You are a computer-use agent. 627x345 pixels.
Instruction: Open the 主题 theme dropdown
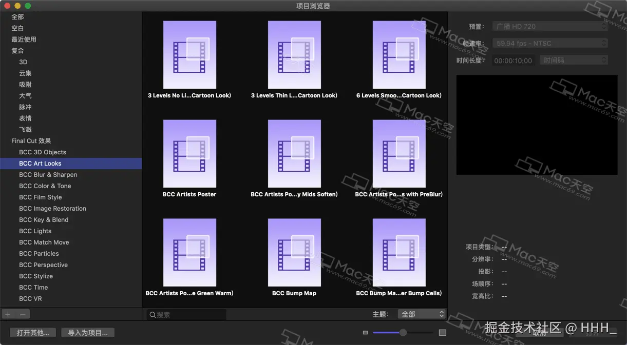(x=422, y=314)
